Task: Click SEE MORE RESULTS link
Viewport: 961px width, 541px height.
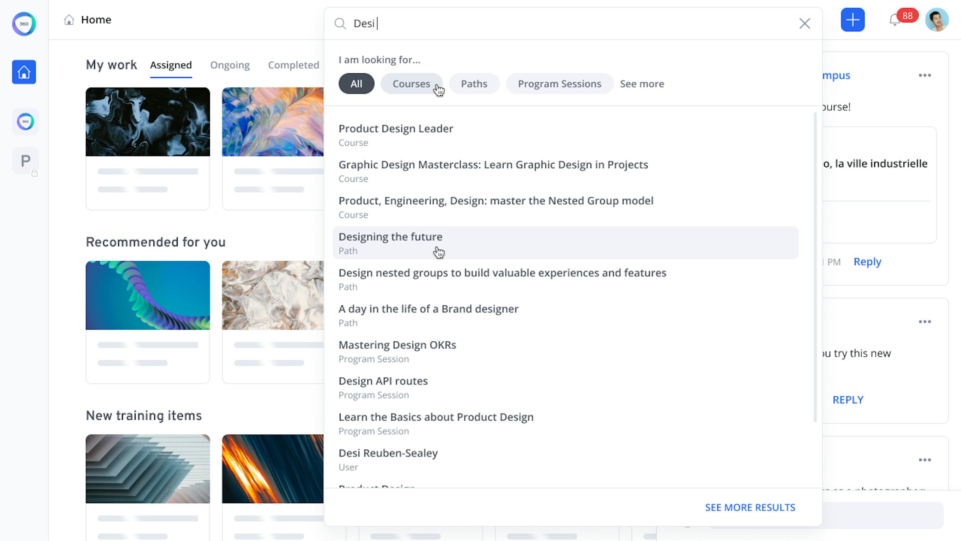Action: click(x=750, y=507)
